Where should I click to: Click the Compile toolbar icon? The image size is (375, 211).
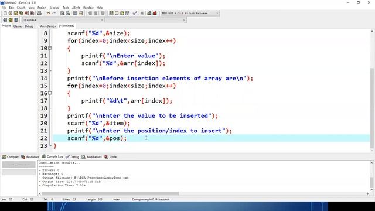tap(111, 13)
